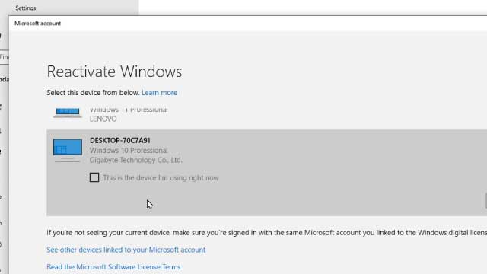The height and width of the screenshot is (274, 487).
Task: Click 'Gigabyte Technology Co., Ltd.' manufacturer text
Action: tap(135, 160)
